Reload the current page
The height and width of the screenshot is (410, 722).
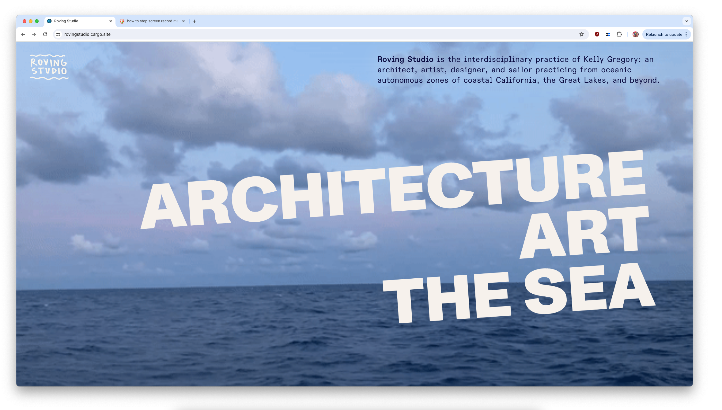click(x=45, y=34)
